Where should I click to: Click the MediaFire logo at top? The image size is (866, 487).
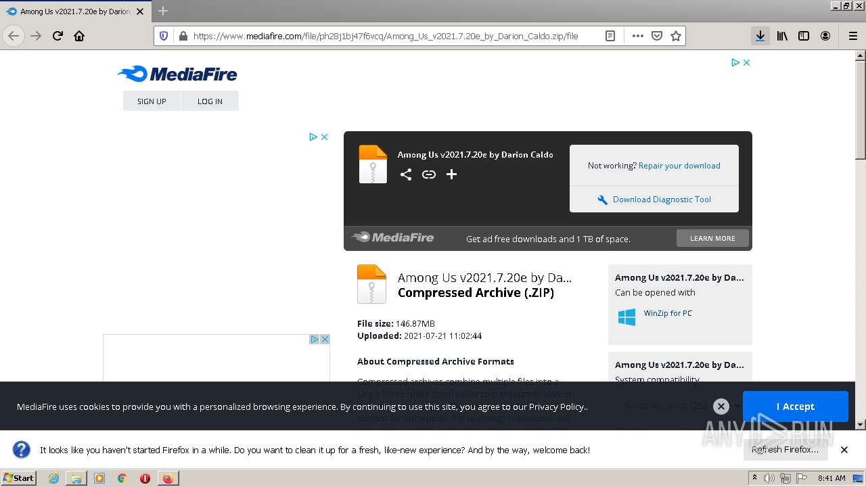tap(177, 74)
